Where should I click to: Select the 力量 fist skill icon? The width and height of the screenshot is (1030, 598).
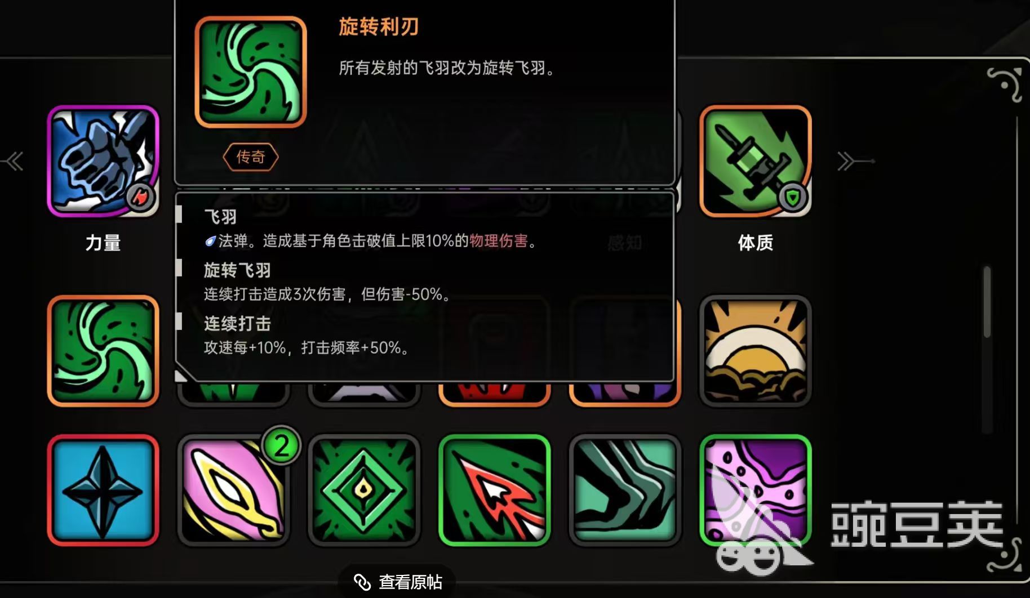tap(103, 161)
